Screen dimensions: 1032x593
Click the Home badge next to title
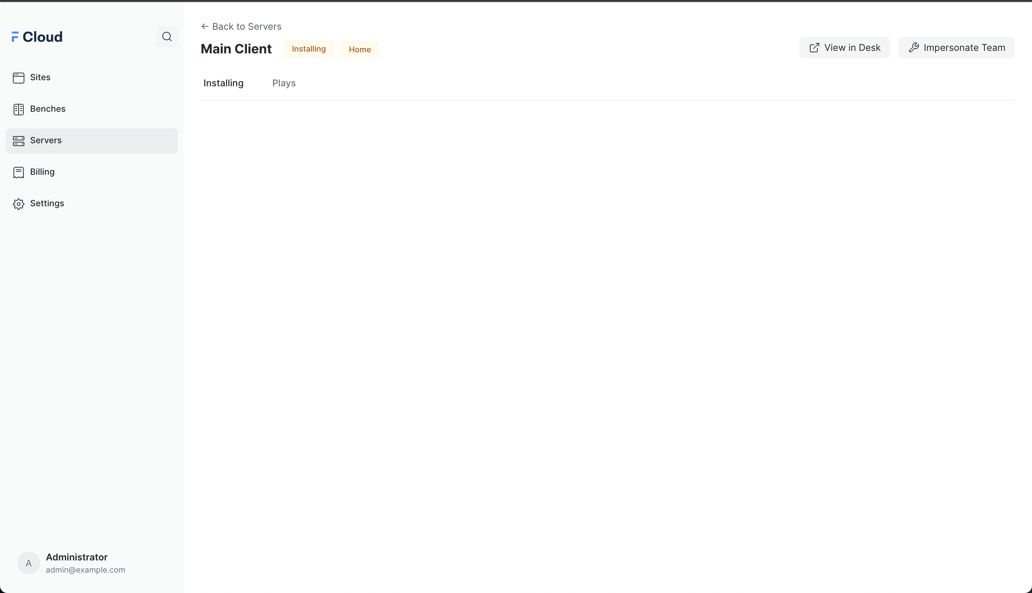tap(359, 50)
